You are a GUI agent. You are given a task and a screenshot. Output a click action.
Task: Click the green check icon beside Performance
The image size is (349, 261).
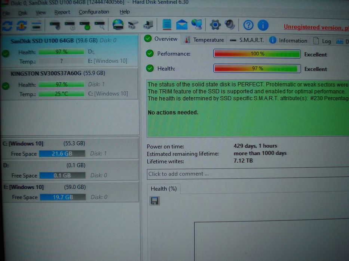click(150, 53)
